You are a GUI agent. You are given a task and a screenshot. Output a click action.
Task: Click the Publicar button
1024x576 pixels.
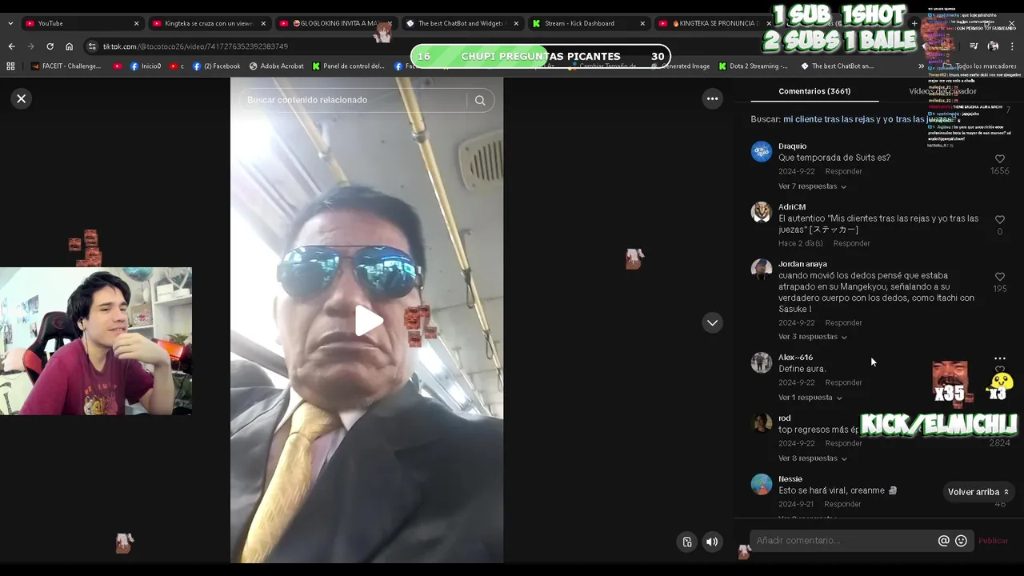pos(994,541)
